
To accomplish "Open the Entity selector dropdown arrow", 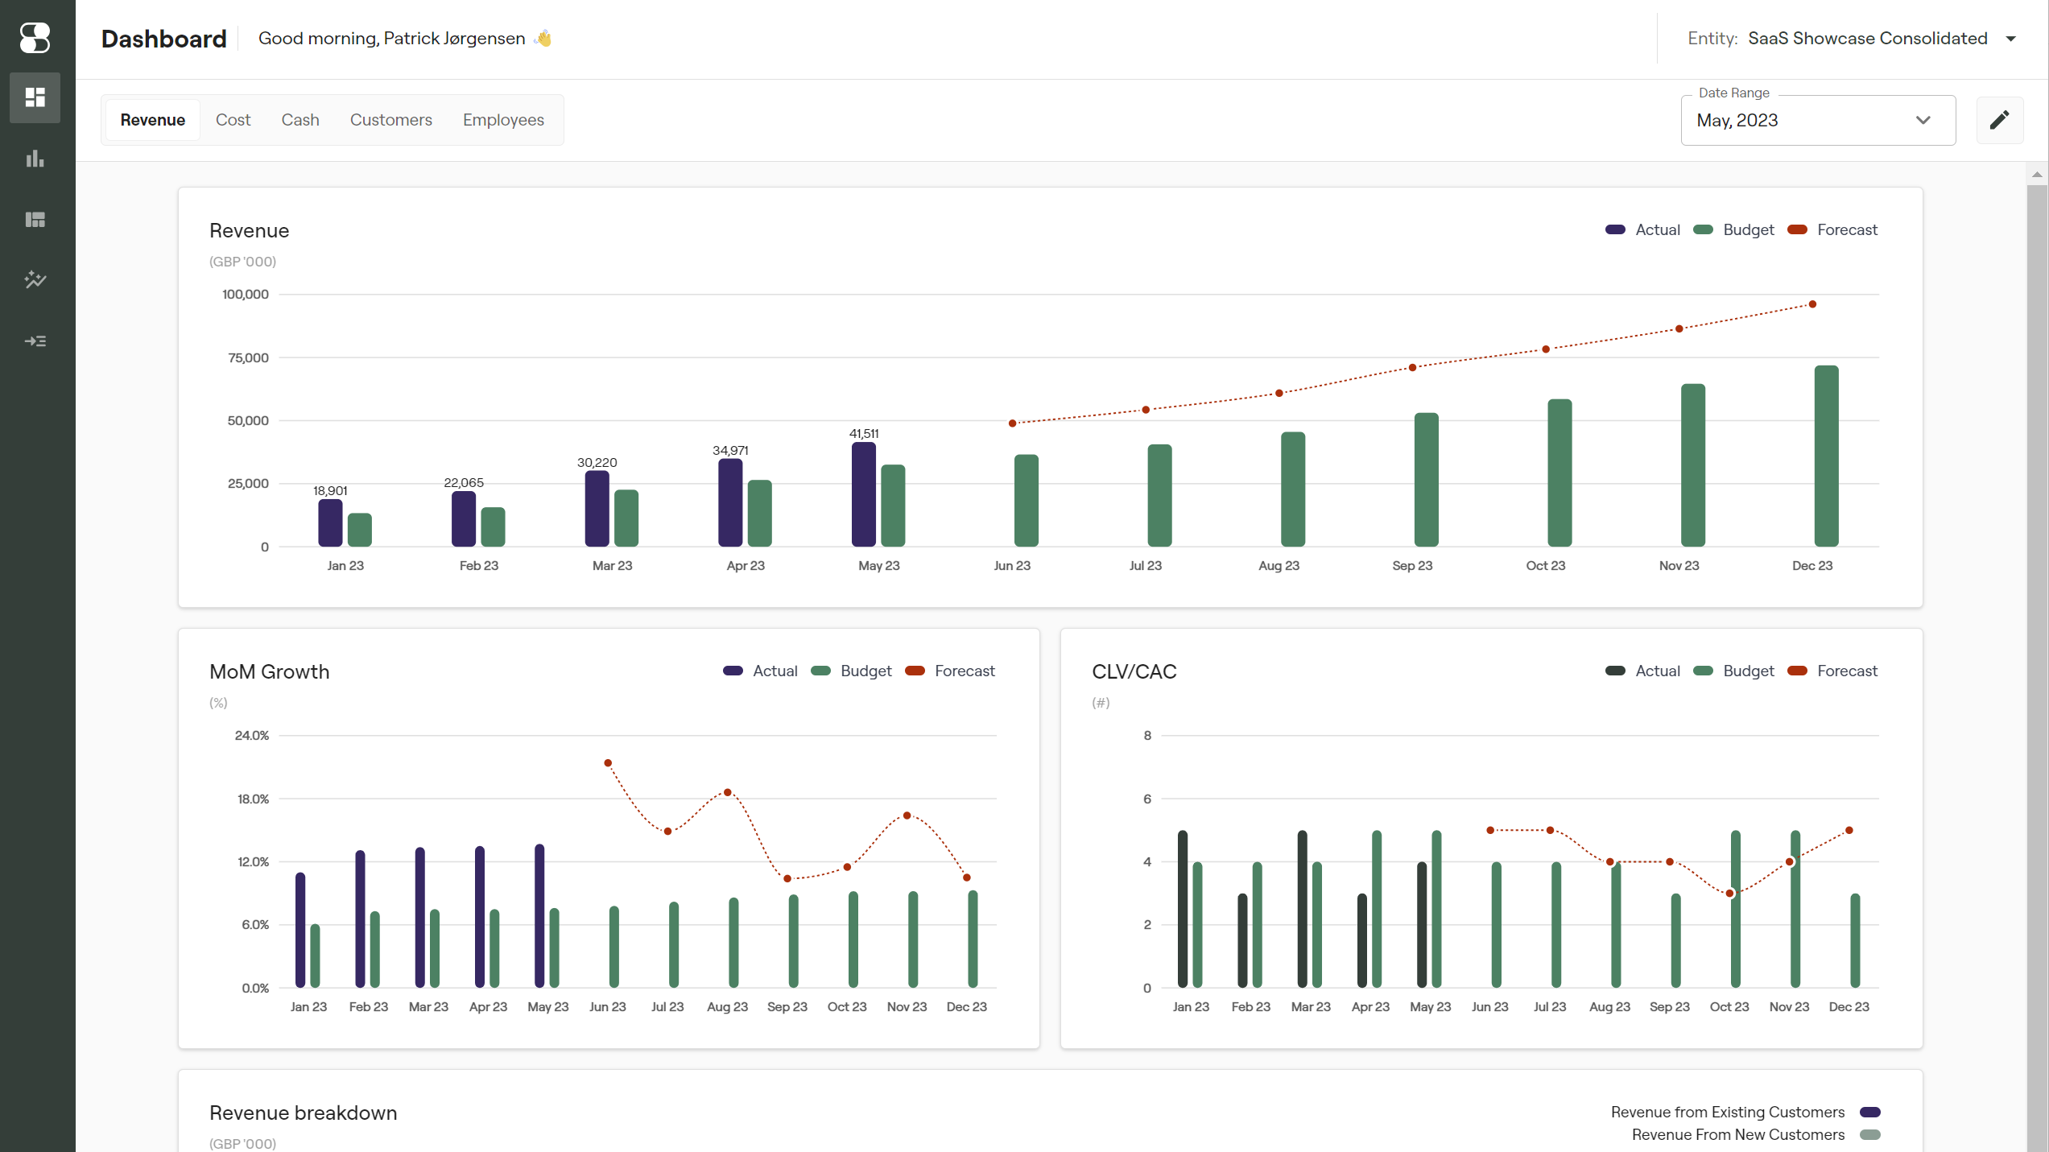I will click(x=2010, y=39).
